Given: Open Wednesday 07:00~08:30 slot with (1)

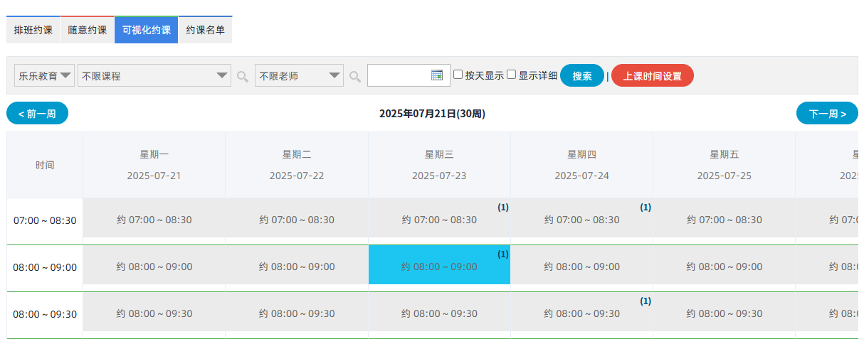Looking at the screenshot, I should pyautogui.click(x=439, y=218).
